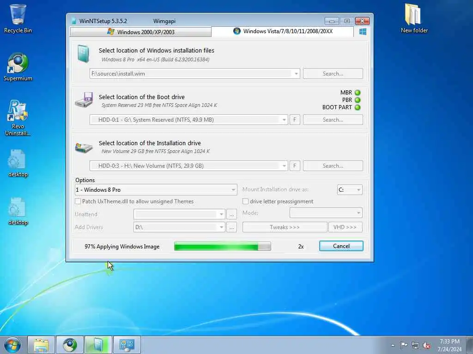Image resolution: width=473 pixels, height=354 pixels.
Task: Open the Start menu orb
Action: coord(12,345)
